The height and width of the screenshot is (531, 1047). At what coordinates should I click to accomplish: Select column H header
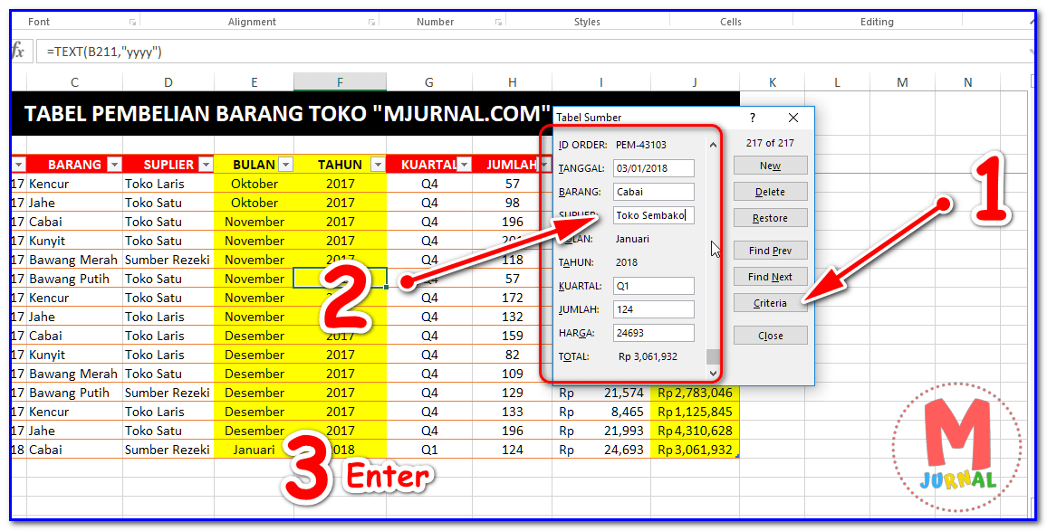[x=512, y=82]
